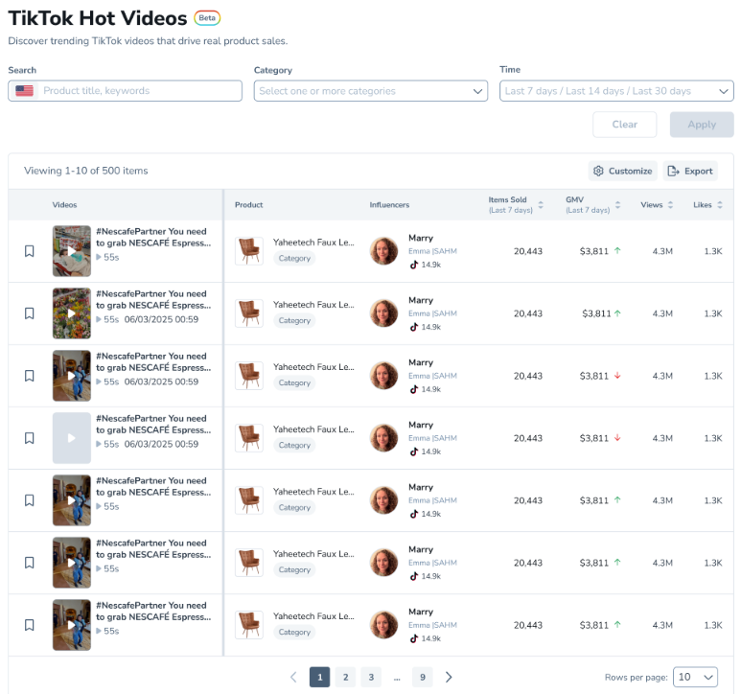Screen dimensions: 741x694
Task: Save the last video row with bookmark icon
Action: coord(30,625)
